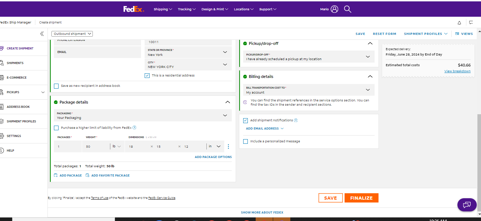Viewport: 481px width, 221px height.
Task: Click the orange Finalize button
Action: [x=361, y=198]
